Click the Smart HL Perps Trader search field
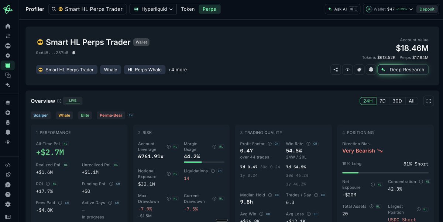 (x=87, y=9)
